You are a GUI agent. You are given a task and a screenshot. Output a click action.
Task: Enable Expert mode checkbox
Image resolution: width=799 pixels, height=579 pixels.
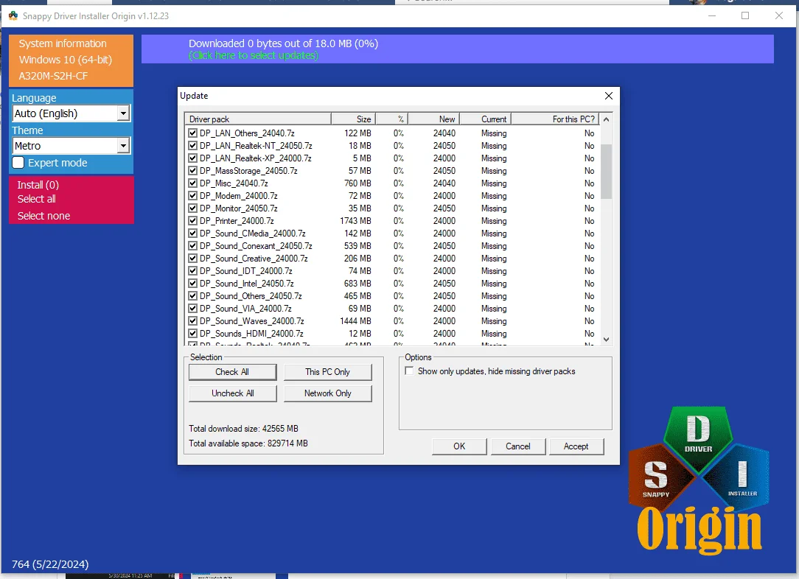click(x=18, y=163)
